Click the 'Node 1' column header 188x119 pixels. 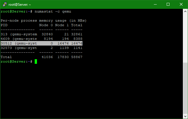point(62,25)
